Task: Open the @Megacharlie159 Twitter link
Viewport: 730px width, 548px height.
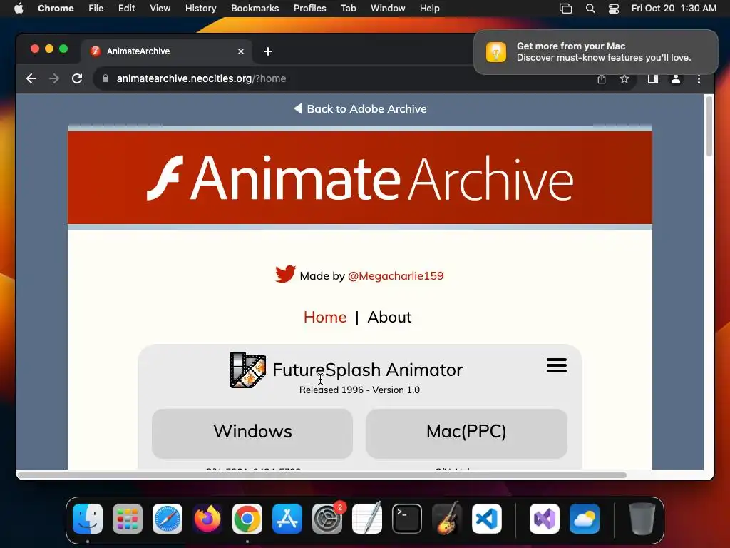Action: (396, 276)
